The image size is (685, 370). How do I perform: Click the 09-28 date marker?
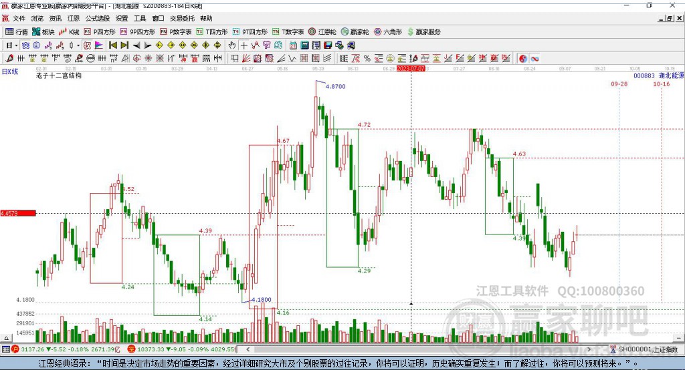click(619, 83)
